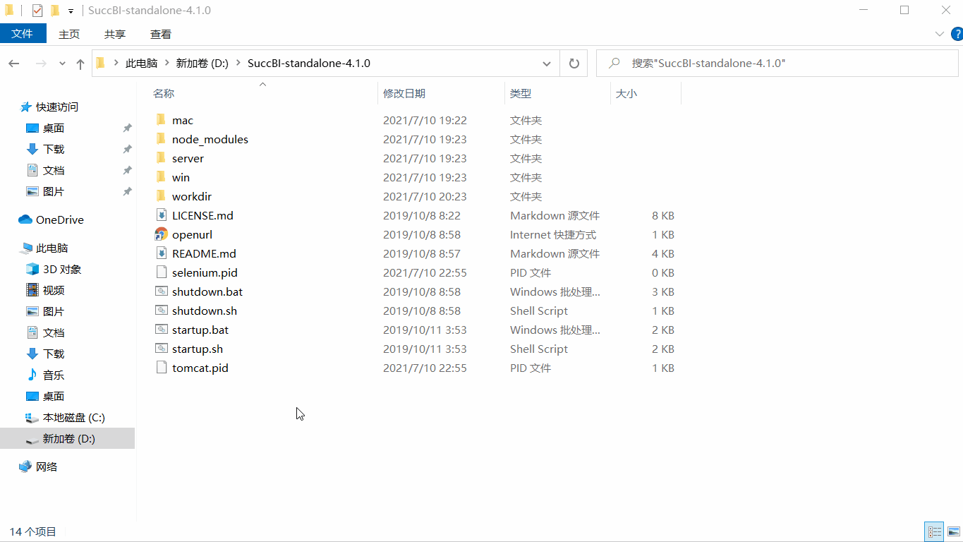
Task: Open pinned 图片 under quick access
Action: coord(54,191)
